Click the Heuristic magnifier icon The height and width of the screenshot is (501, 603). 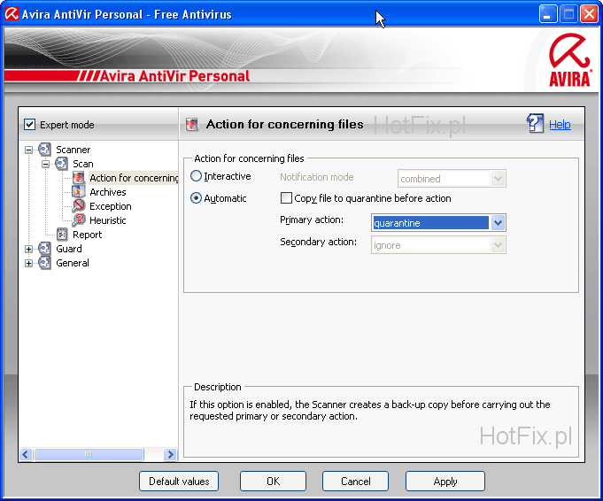click(78, 220)
